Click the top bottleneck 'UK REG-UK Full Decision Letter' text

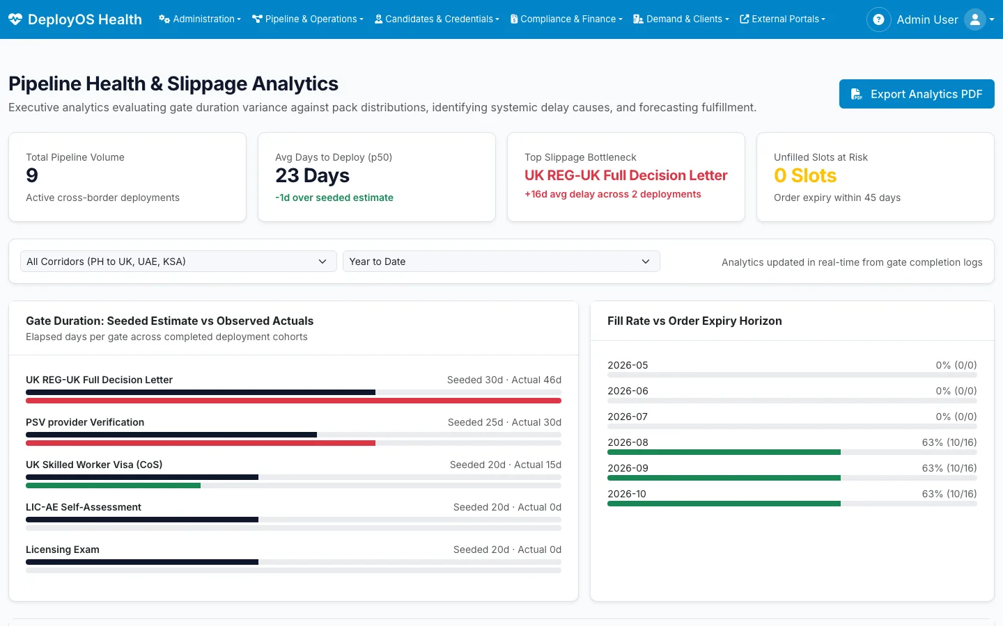pos(626,175)
